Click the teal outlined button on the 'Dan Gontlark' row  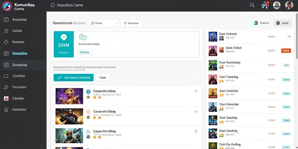coord(286,107)
